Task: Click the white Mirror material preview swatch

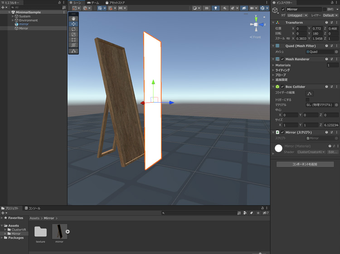Action: [278, 148]
